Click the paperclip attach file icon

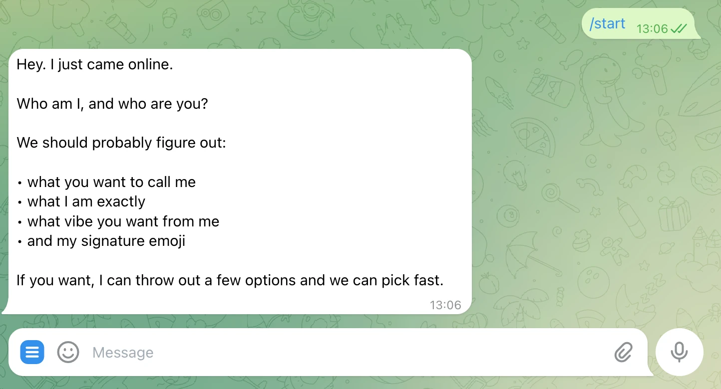(623, 353)
